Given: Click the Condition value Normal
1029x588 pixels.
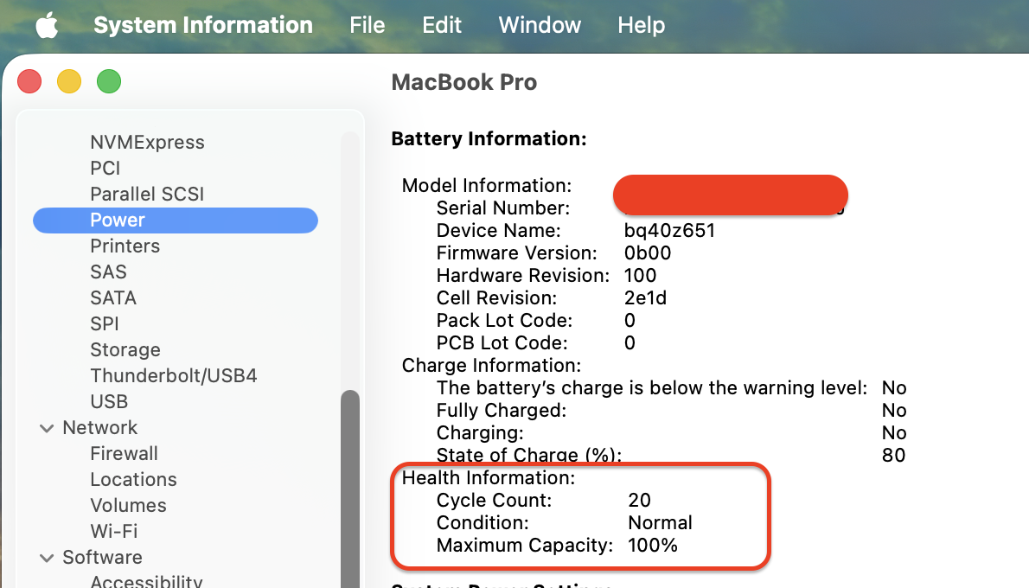Looking at the screenshot, I should pos(660,522).
